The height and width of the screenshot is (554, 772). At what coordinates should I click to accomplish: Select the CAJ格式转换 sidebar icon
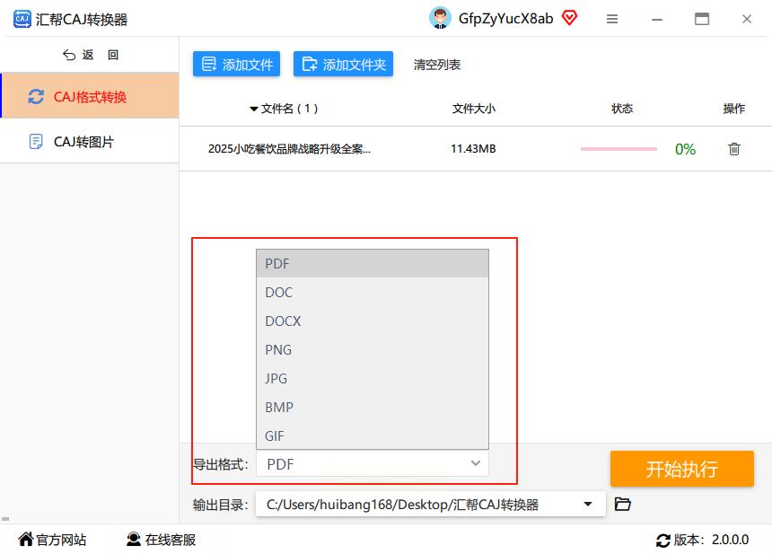[x=36, y=95]
